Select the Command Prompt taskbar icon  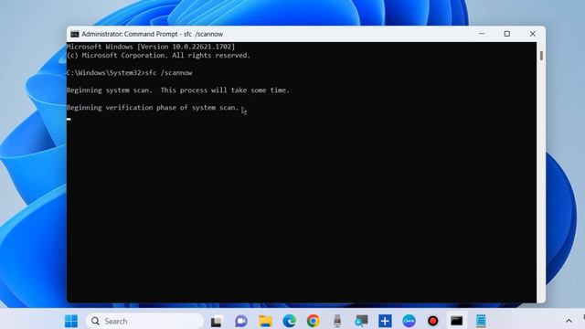point(457,321)
